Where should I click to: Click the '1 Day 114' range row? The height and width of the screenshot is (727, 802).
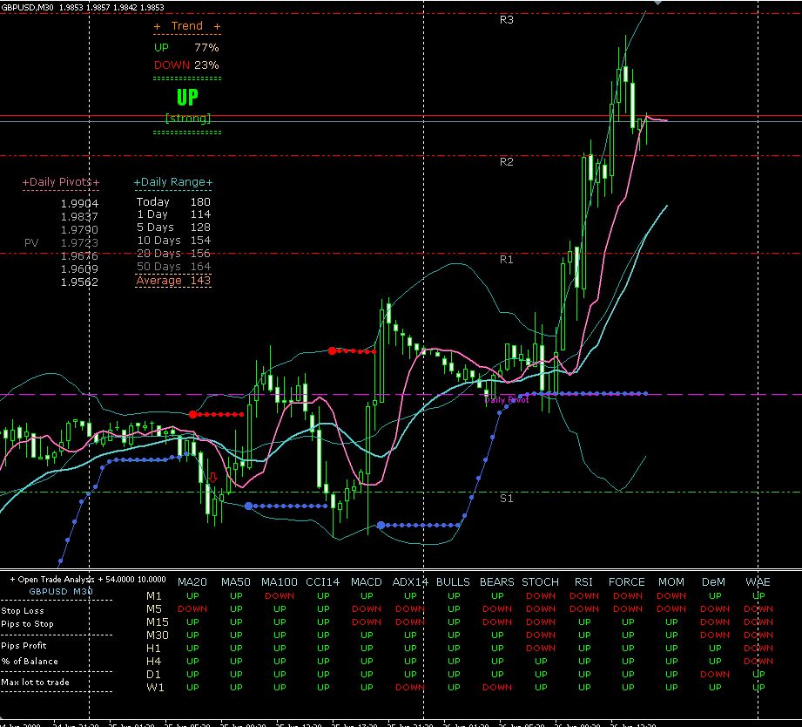pos(173,214)
